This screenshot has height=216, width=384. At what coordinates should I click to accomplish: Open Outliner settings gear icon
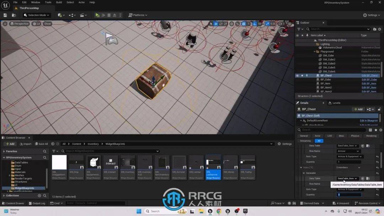tap(379, 29)
